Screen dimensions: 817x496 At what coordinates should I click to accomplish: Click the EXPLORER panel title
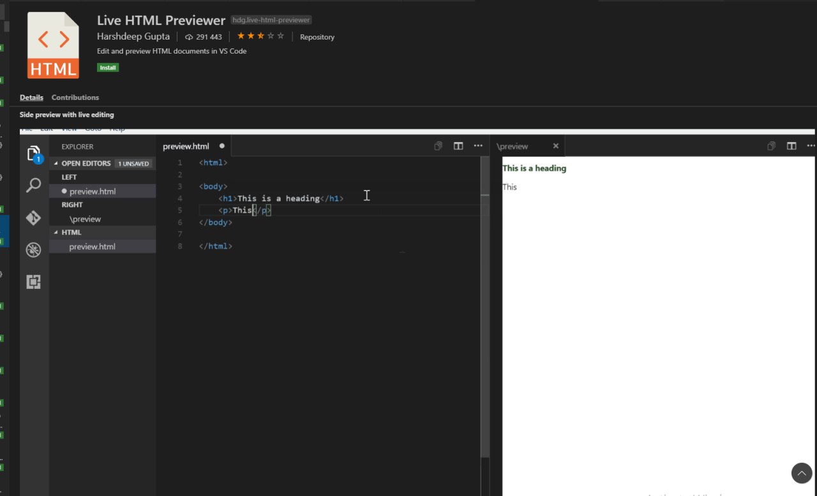click(77, 147)
